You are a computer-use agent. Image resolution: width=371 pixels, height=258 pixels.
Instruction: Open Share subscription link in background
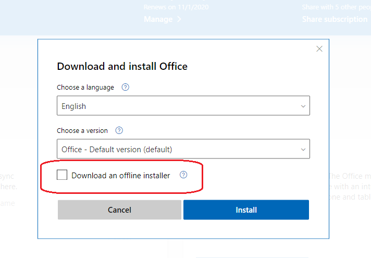(335, 19)
